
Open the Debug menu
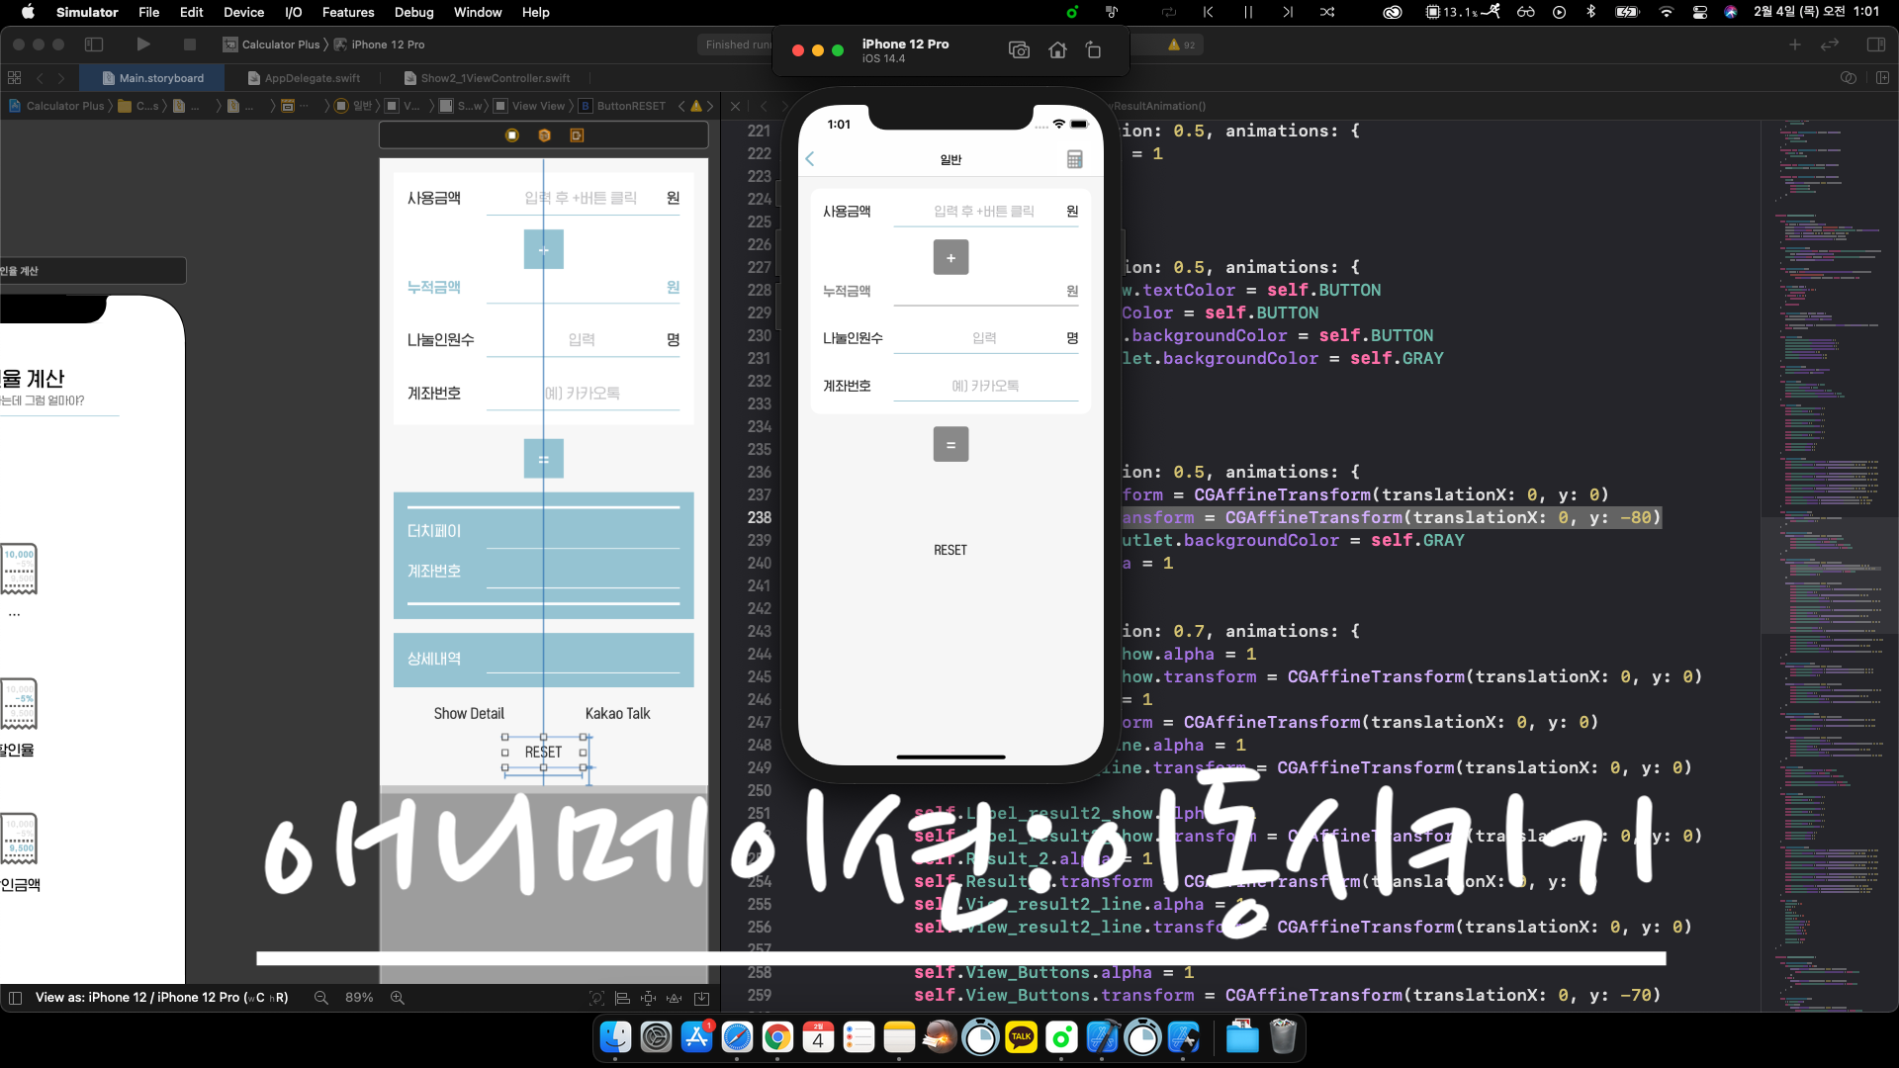tap(413, 12)
